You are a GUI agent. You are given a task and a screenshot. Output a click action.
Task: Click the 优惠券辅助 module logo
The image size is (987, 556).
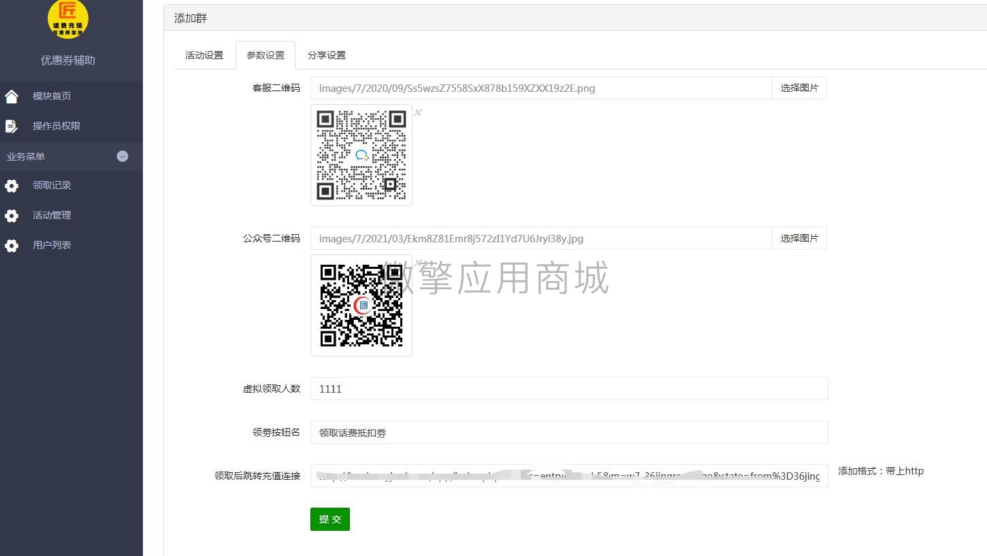68,19
